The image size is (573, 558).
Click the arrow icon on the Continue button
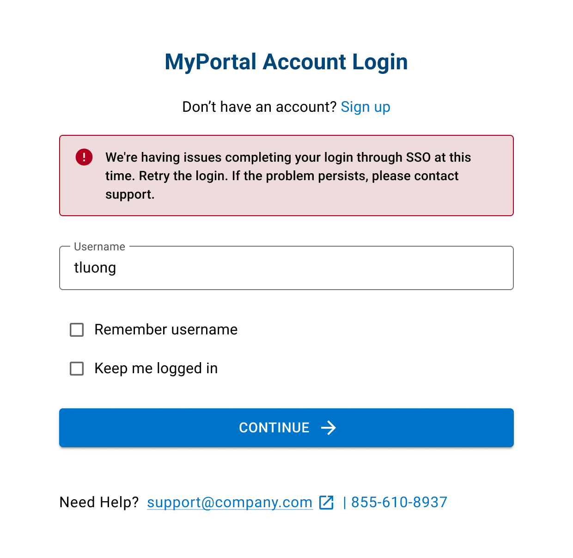329,428
